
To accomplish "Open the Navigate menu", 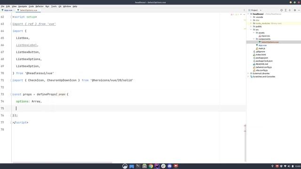I will point(23,6).
